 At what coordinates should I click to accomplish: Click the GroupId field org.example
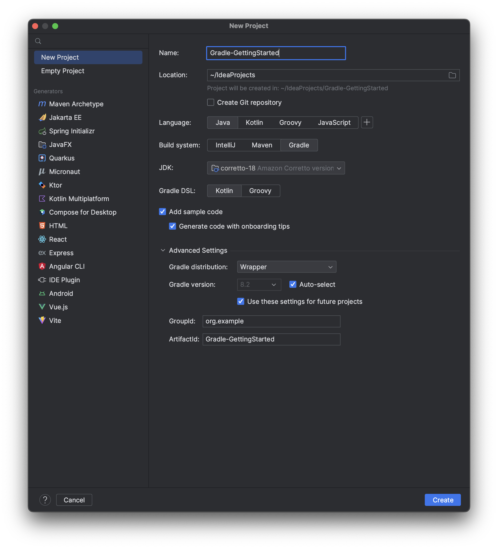pyautogui.click(x=272, y=321)
